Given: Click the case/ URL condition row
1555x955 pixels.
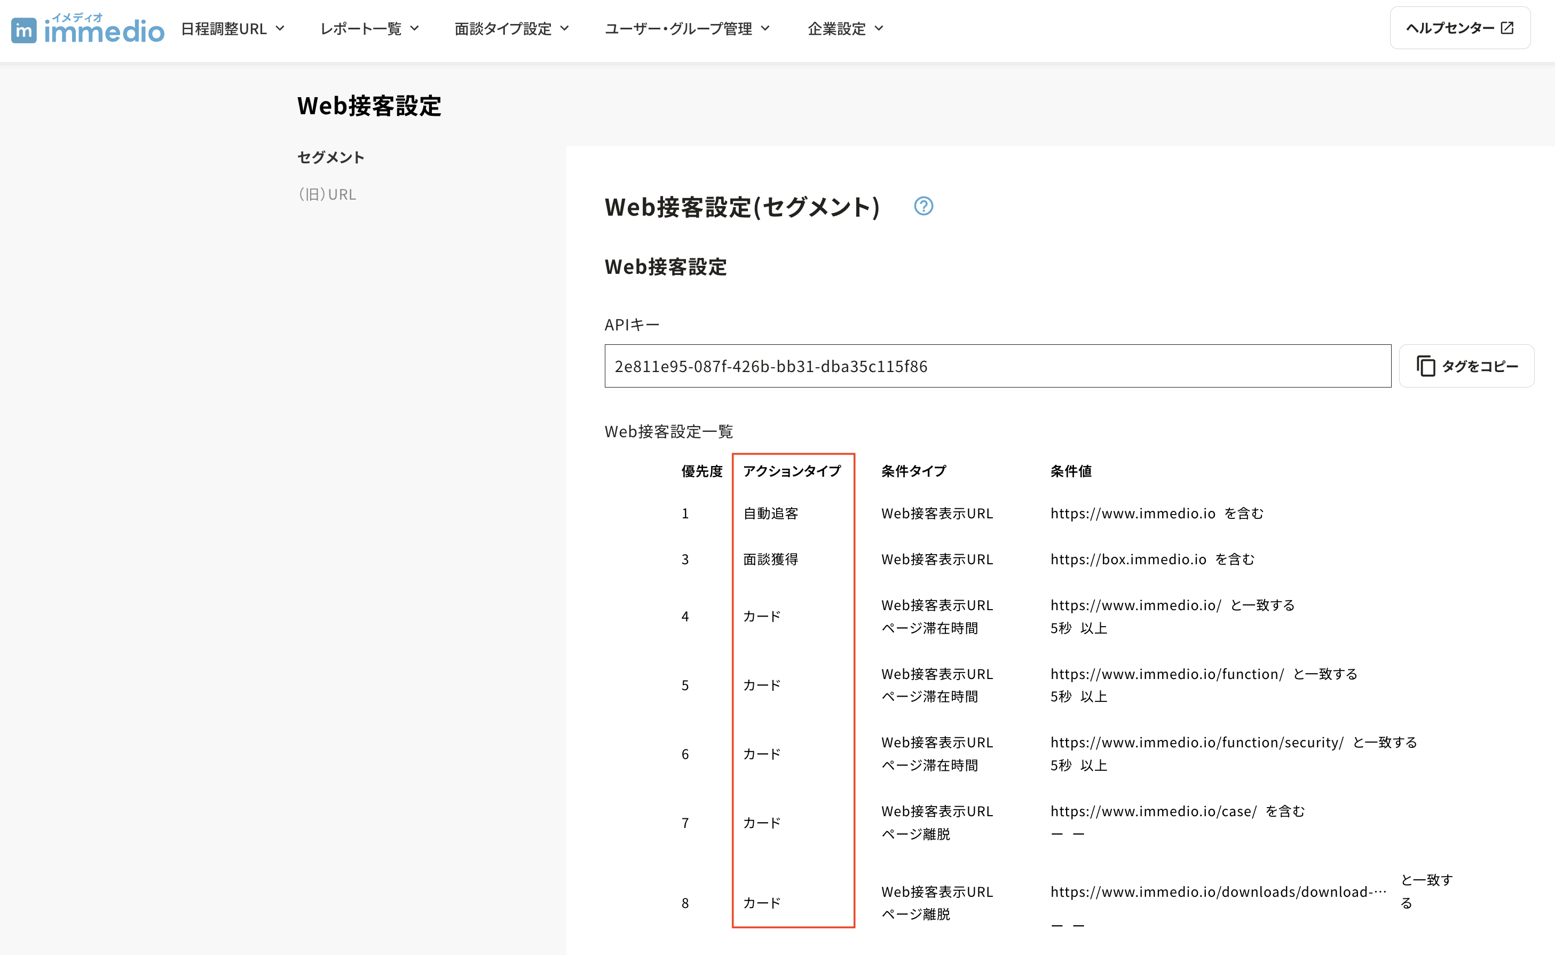Looking at the screenshot, I should (x=1153, y=811).
